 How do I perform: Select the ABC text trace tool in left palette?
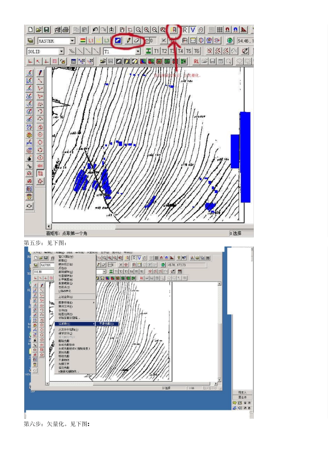(29, 127)
